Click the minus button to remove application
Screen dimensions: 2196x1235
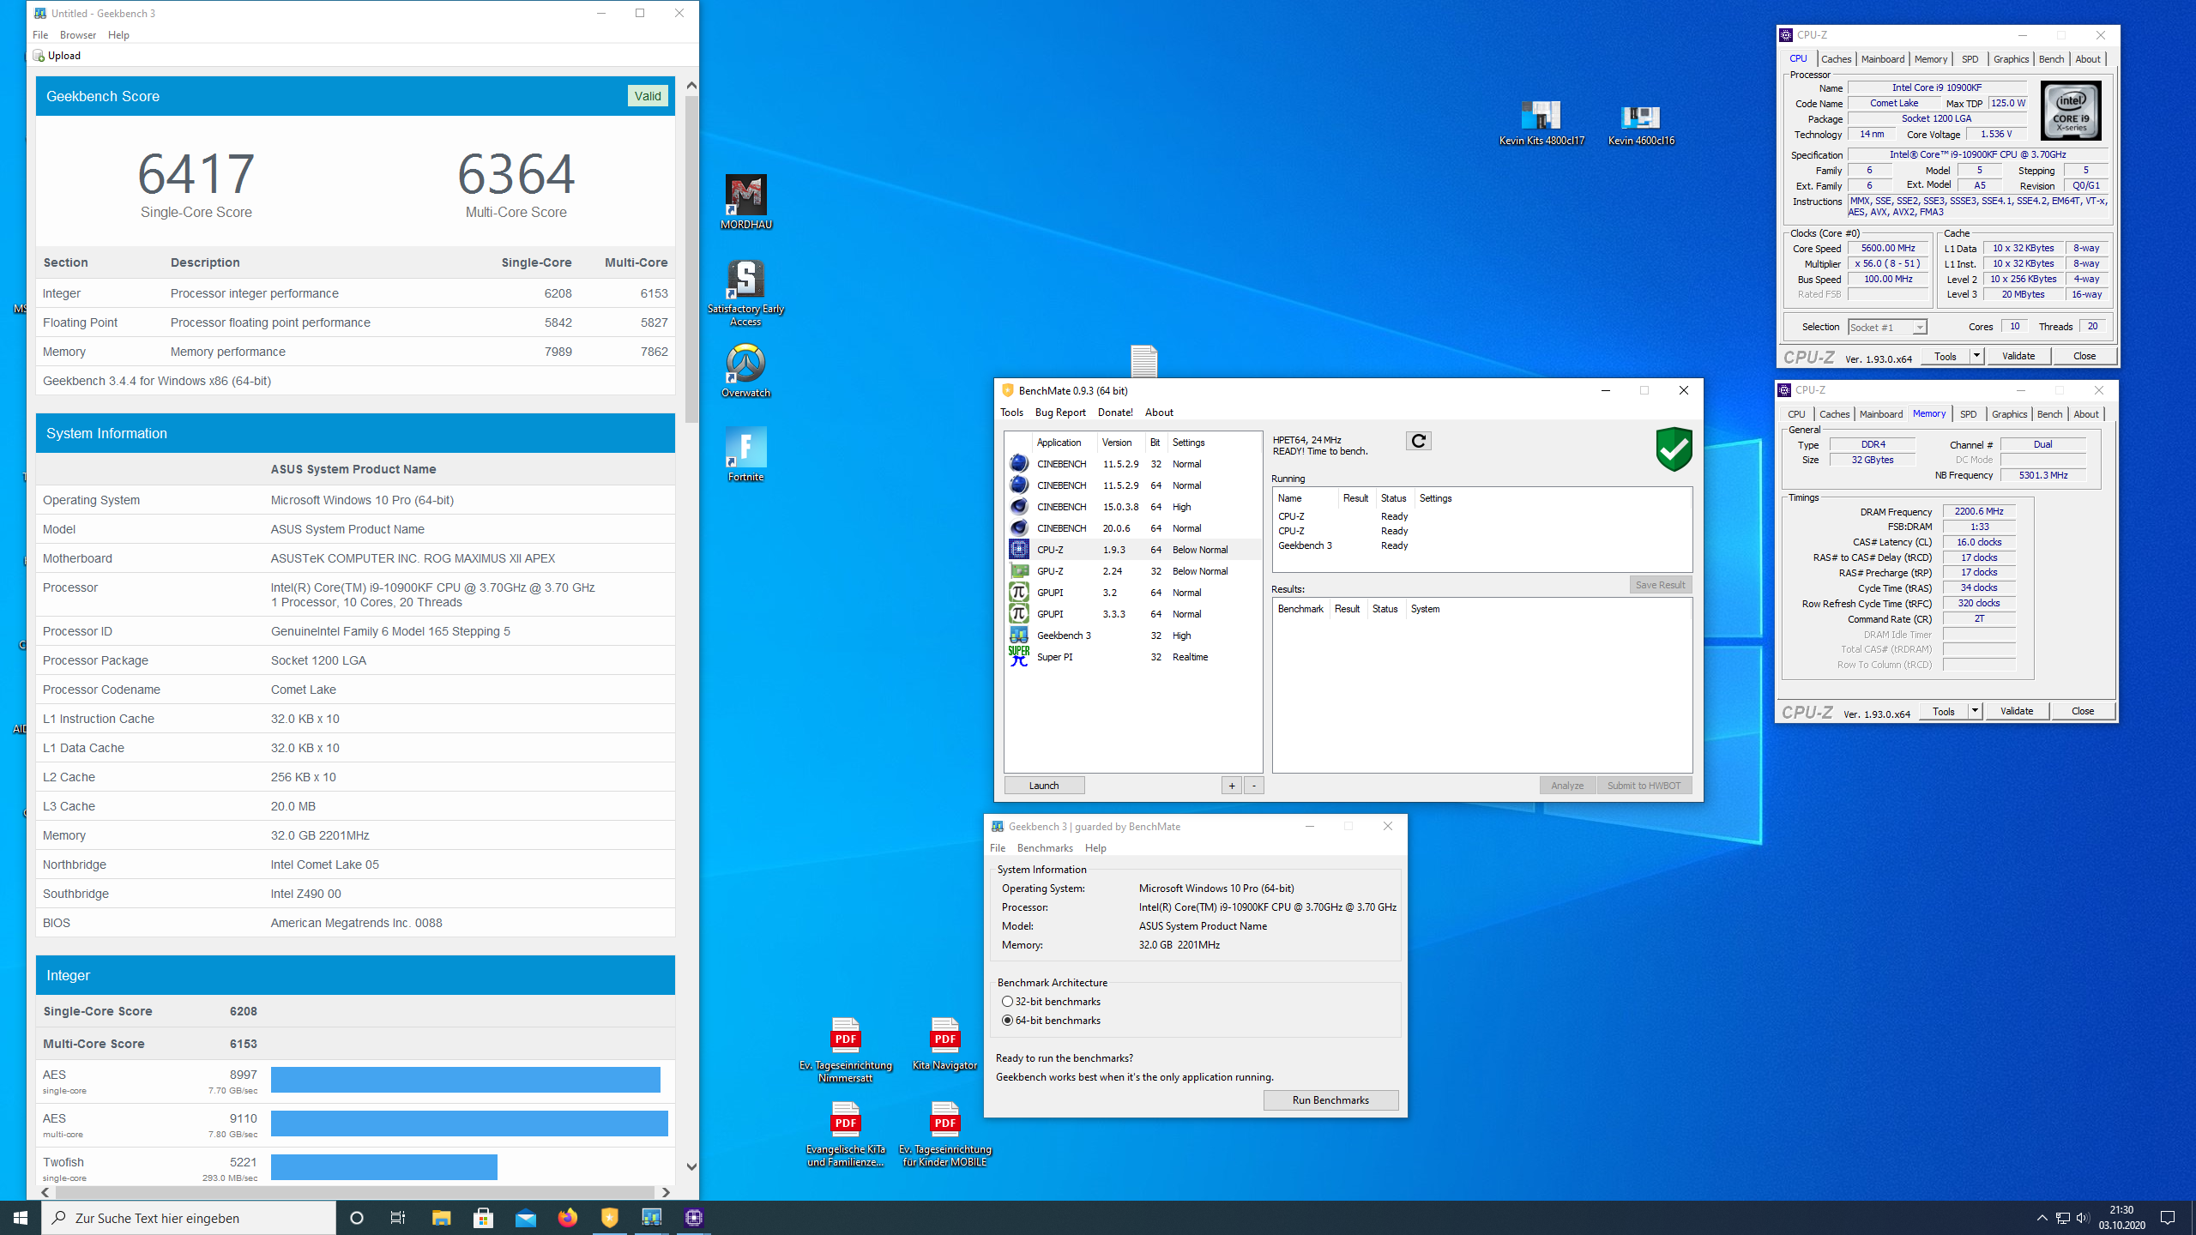pos(1253,786)
